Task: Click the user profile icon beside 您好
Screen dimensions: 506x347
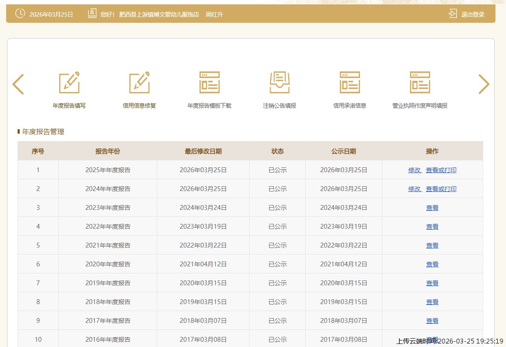Action: pyautogui.click(x=92, y=14)
